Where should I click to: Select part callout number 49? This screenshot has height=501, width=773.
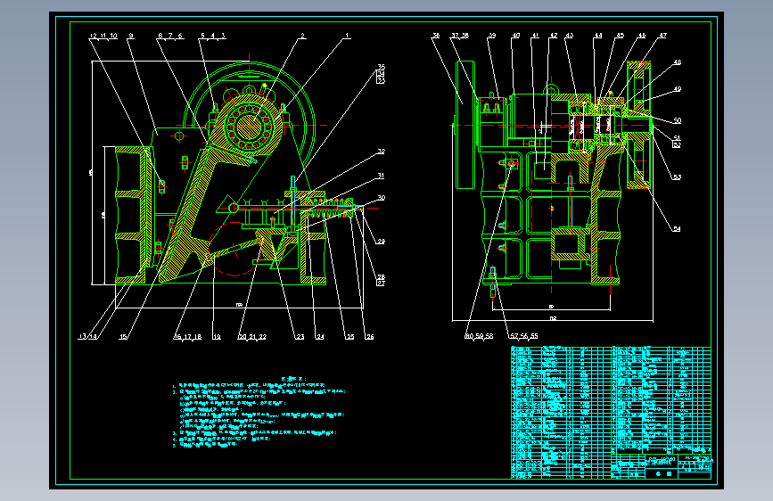pyautogui.click(x=678, y=89)
